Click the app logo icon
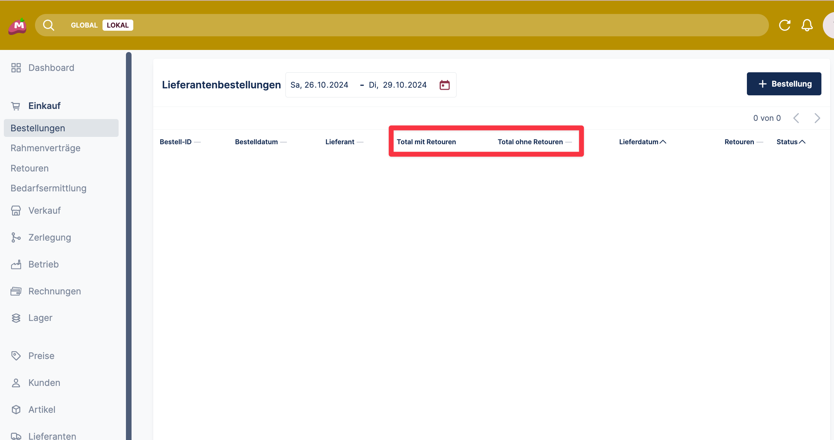 point(17,26)
